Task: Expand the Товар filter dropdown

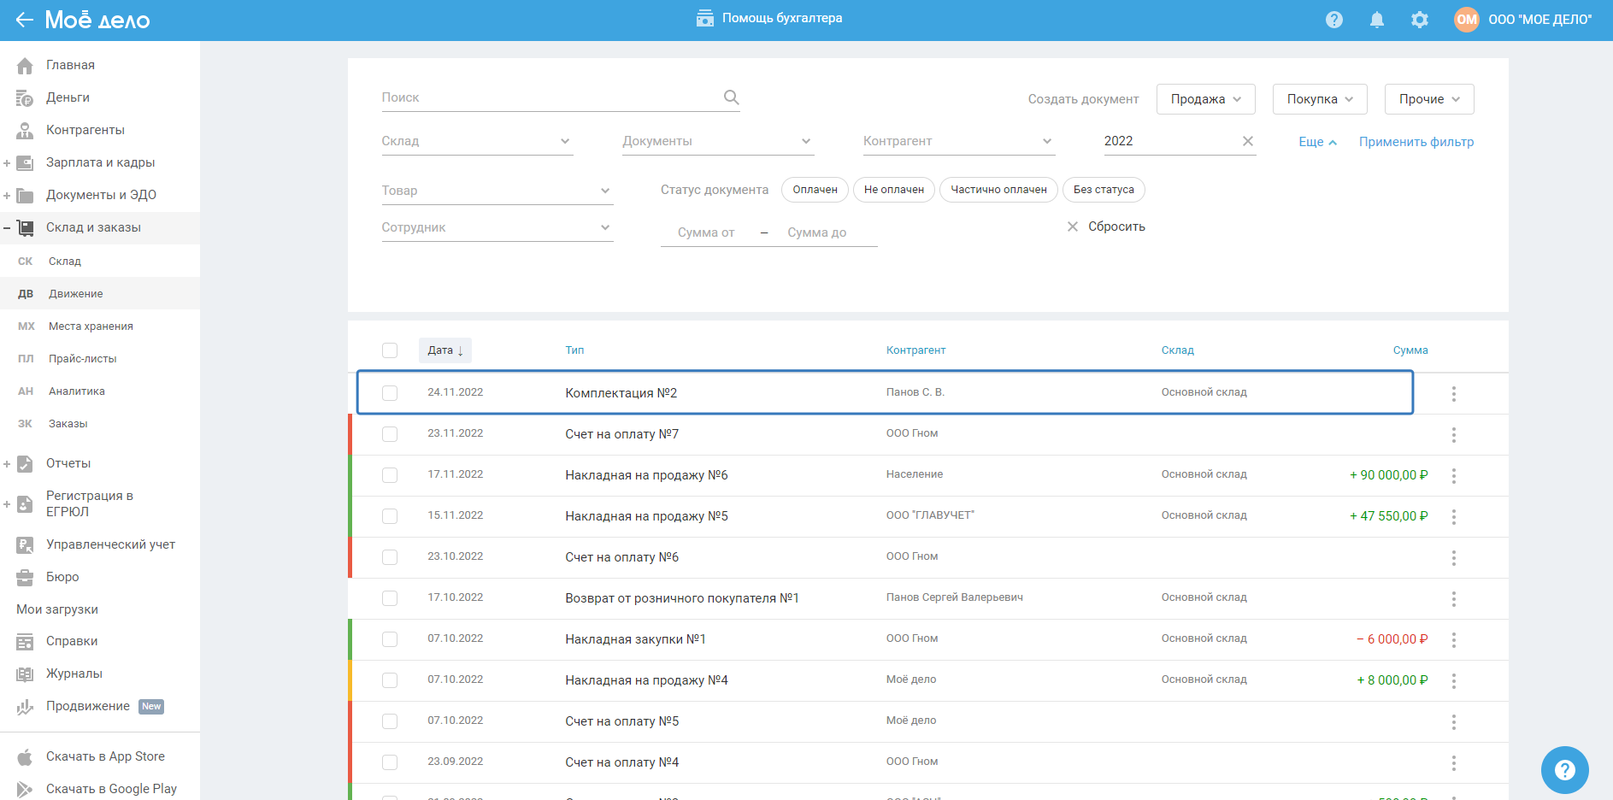Action: pyautogui.click(x=497, y=191)
